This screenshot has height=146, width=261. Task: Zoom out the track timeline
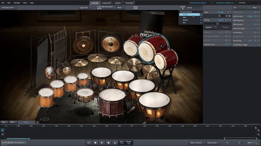pos(258,134)
